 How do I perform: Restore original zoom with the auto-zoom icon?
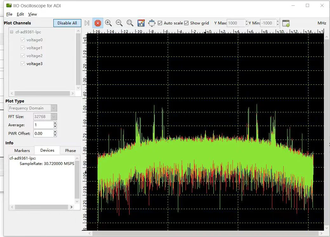coord(130,23)
